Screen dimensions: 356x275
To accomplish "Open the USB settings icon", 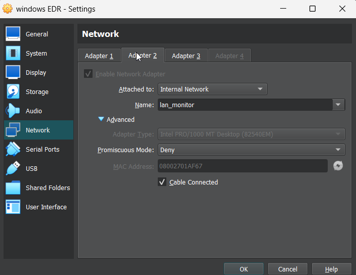I will pos(13,168).
